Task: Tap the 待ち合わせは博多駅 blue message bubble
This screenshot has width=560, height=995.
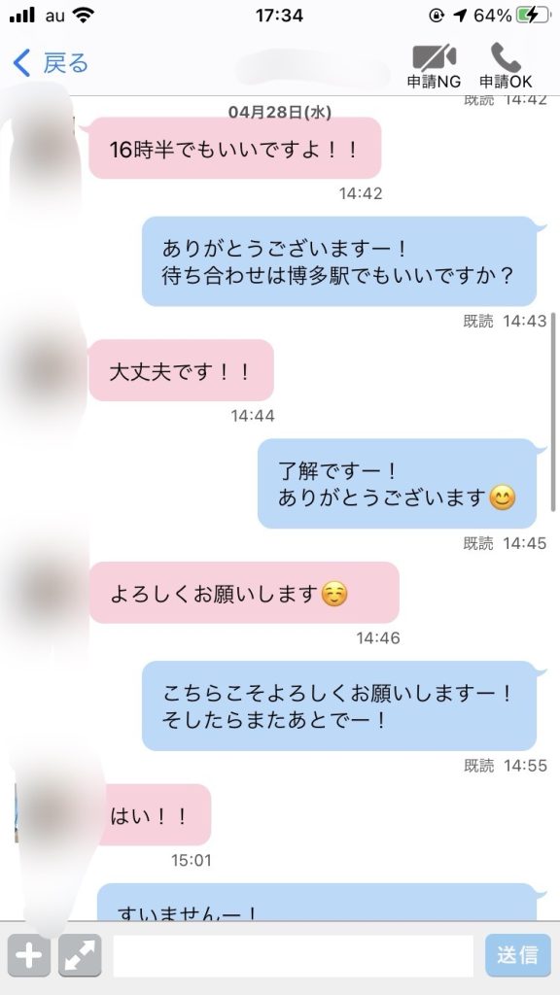Action: coord(339,261)
